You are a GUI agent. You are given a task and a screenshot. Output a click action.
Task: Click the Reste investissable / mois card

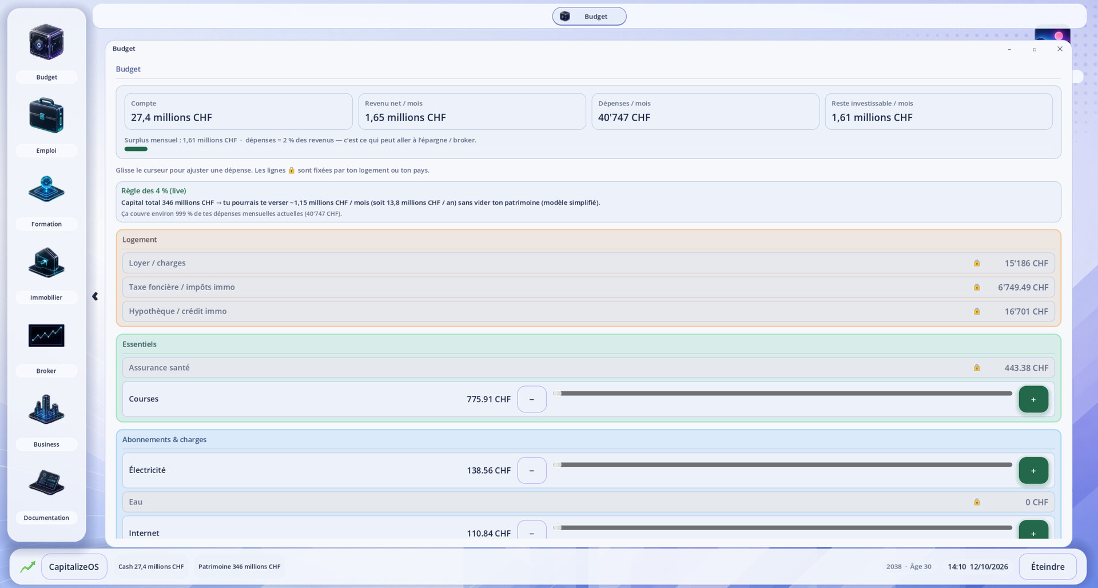[938, 112]
